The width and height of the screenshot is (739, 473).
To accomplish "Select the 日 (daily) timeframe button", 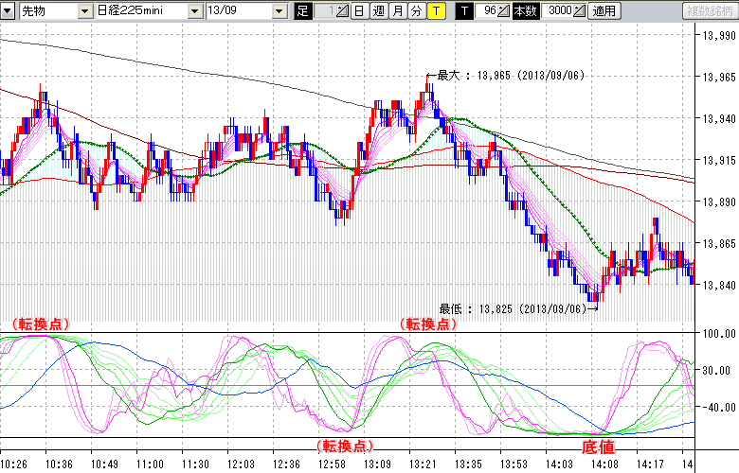I will point(359,11).
